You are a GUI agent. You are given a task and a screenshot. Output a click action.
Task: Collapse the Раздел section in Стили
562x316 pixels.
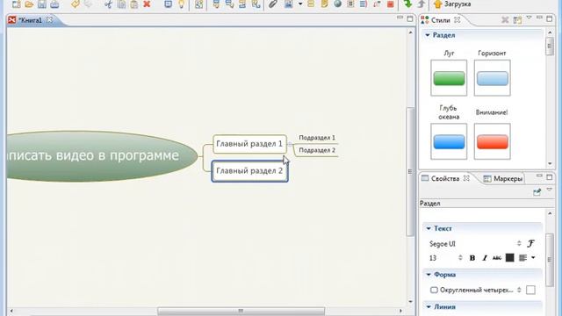pyautogui.click(x=428, y=35)
